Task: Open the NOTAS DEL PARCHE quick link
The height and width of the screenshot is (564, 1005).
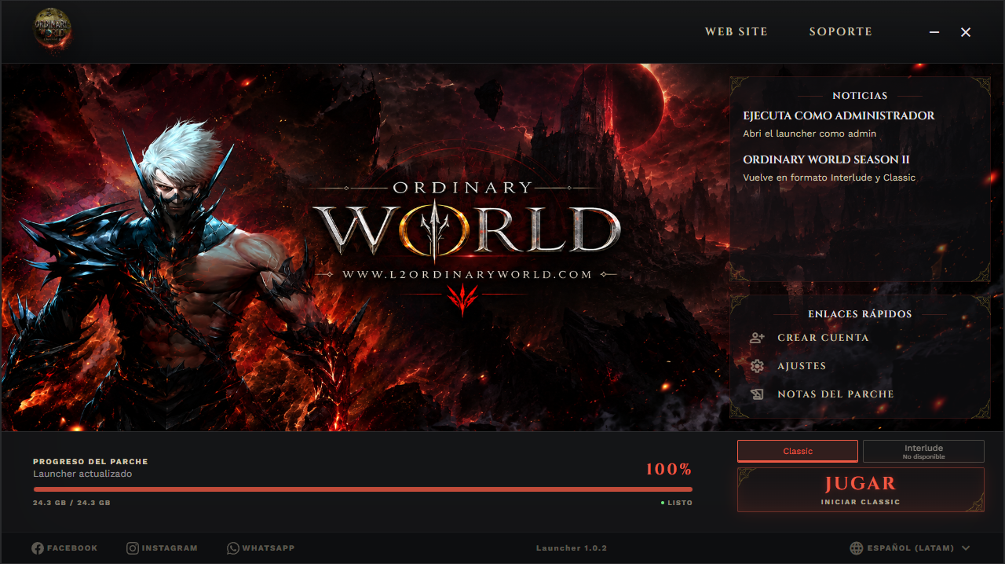Action: tap(821, 394)
